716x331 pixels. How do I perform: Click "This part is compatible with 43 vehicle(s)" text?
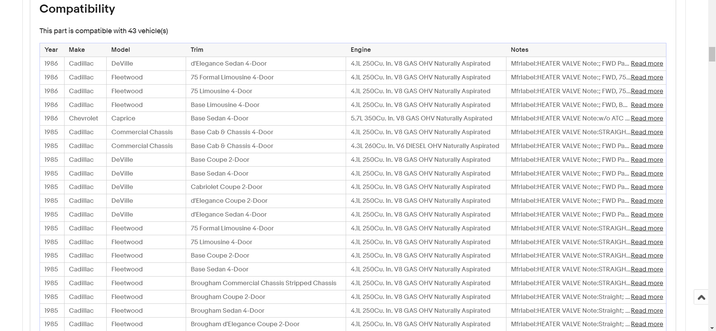coord(104,31)
